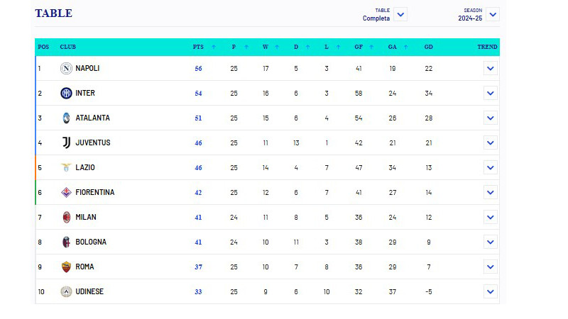Expand Napoli trend chevron
Screen dimensions: 568x319
(x=491, y=68)
